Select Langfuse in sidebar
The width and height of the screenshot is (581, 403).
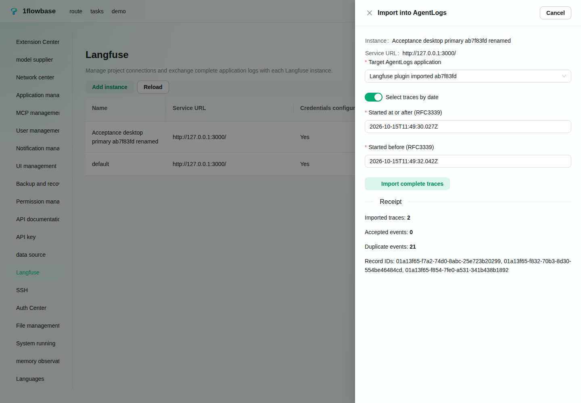(36, 272)
